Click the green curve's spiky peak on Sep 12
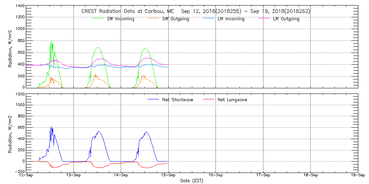The image size is (369, 184). point(51,42)
